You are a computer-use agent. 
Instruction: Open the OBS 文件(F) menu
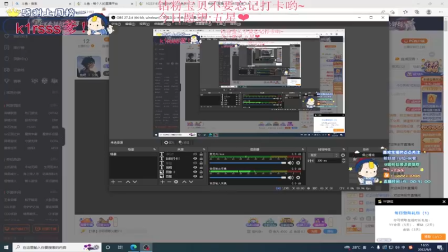tap(116, 24)
